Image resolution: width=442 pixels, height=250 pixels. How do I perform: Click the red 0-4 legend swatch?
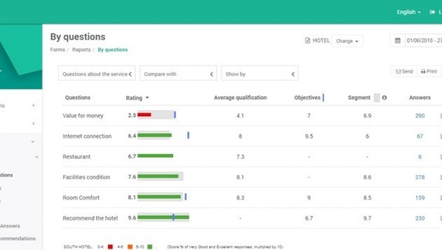tap(110, 247)
